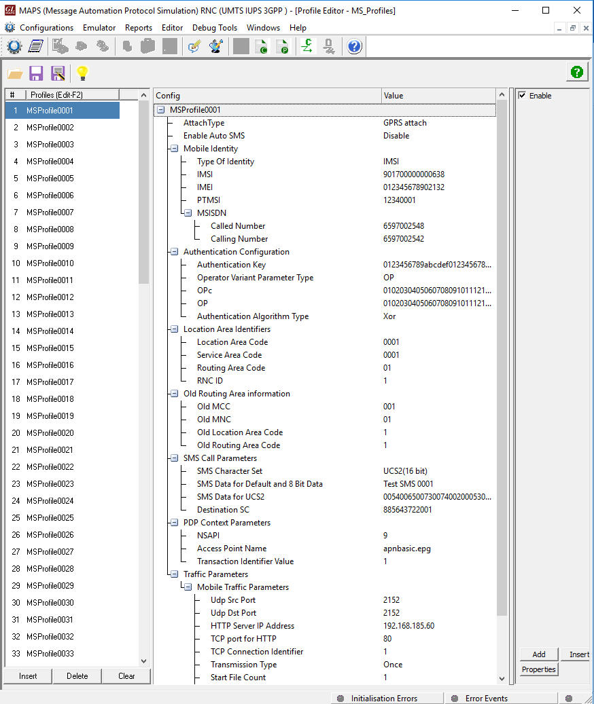The width and height of the screenshot is (594, 704).
Task: Click the Script Configuration wizard icon
Action: click(x=215, y=46)
